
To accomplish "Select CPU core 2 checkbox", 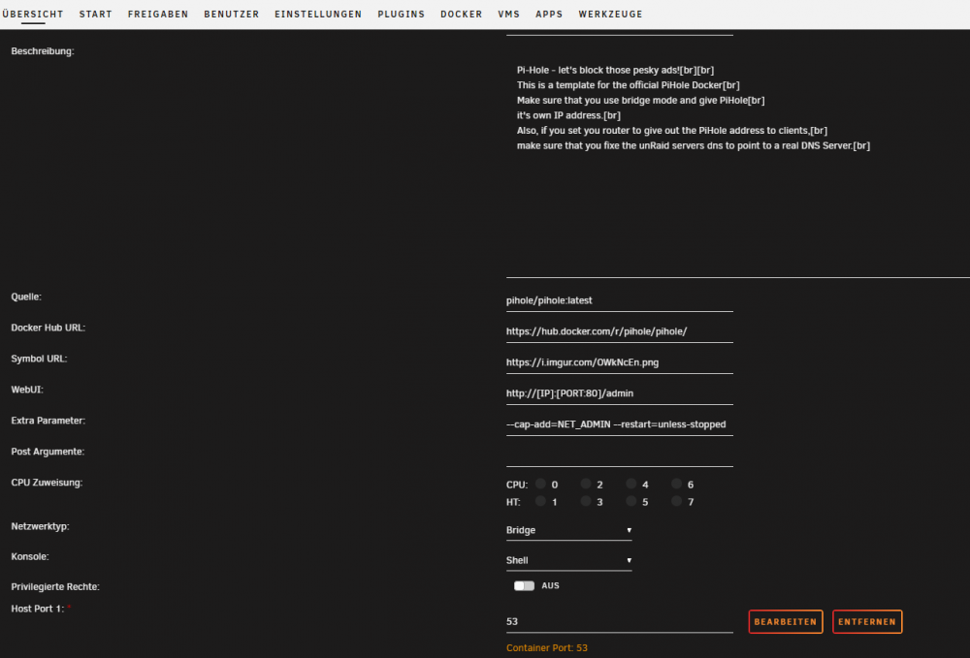I will [586, 484].
